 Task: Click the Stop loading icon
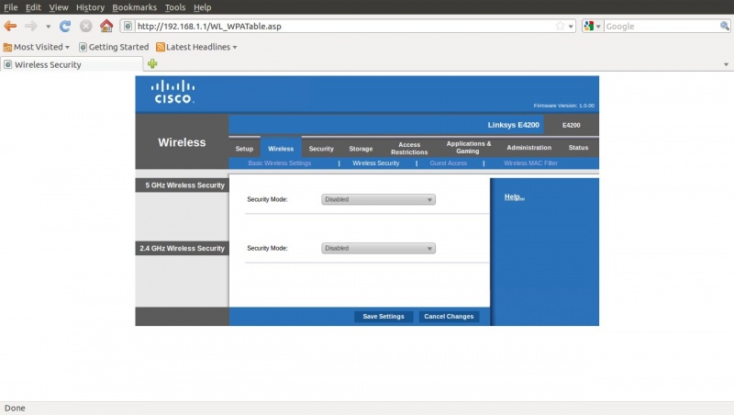[x=85, y=27]
